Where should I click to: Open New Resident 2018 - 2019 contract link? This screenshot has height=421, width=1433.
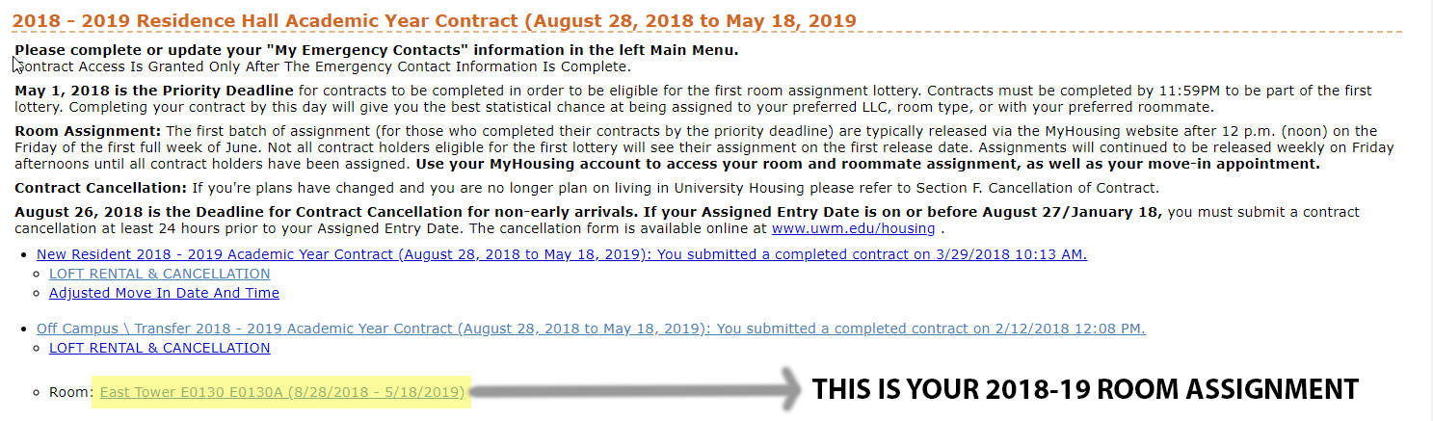click(x=562, y=254)
